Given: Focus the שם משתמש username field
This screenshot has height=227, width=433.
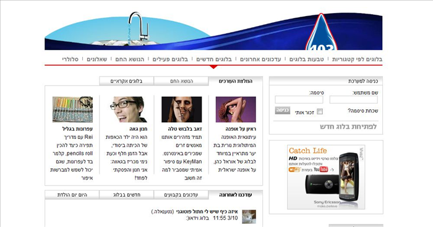Looking at the screenshot, I should [x=353, y=100].
